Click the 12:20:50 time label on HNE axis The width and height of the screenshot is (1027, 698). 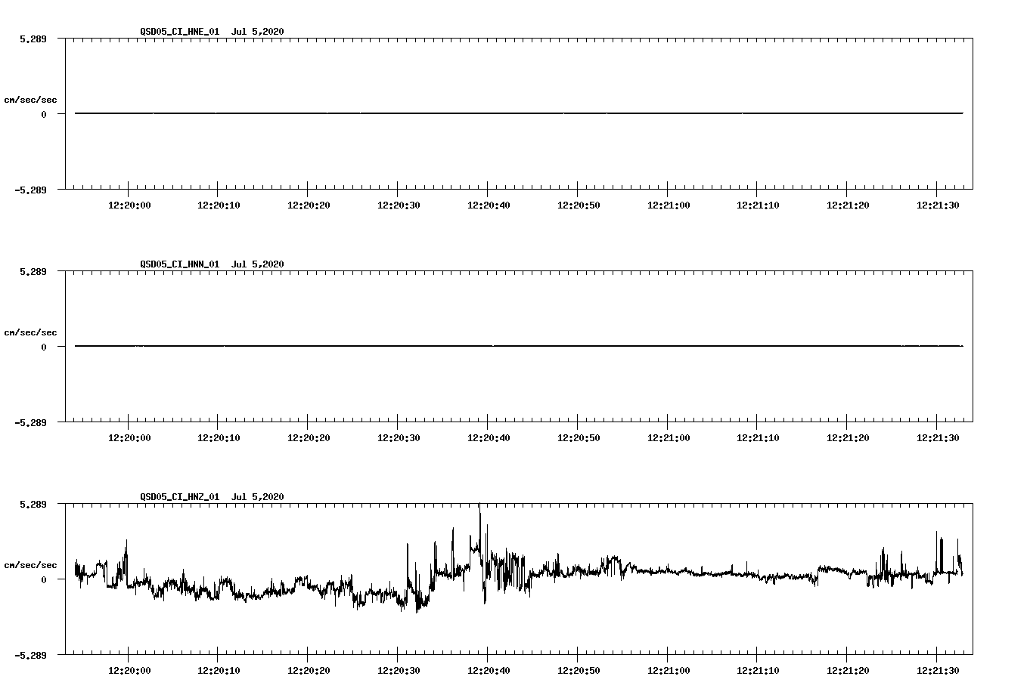click(x=579, y=205)
